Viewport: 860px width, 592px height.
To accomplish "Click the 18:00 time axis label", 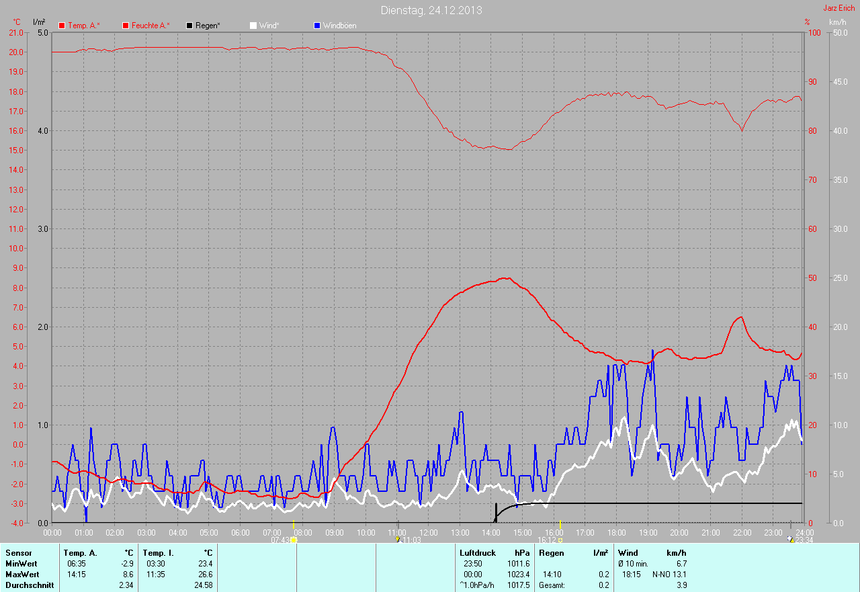I will (x=616, y=532).
